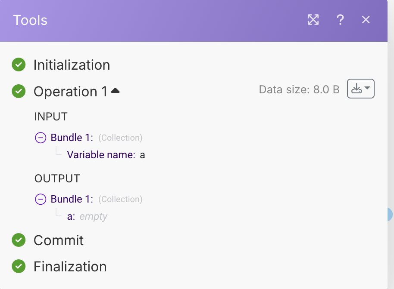
Task: Select the Initialization step label
Action: point(72,65)
